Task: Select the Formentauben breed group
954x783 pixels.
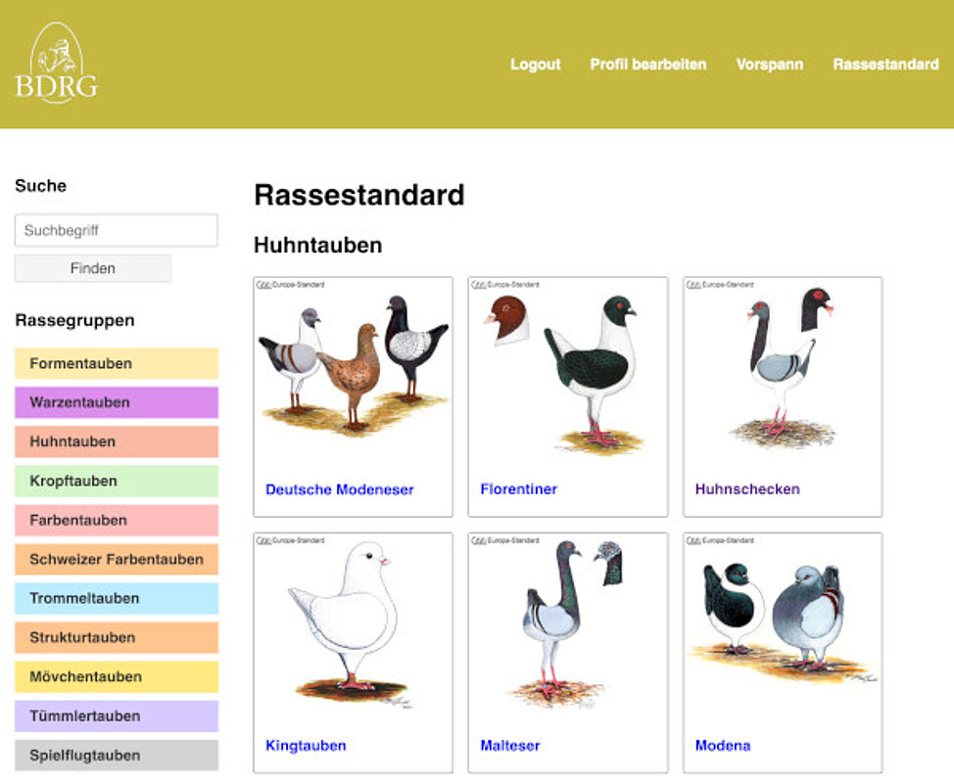Action: (x=116, y=363)
